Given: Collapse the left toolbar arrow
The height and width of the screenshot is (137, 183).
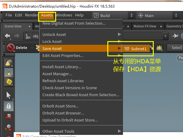Looking at the screenshot, I should pos(4,54).
